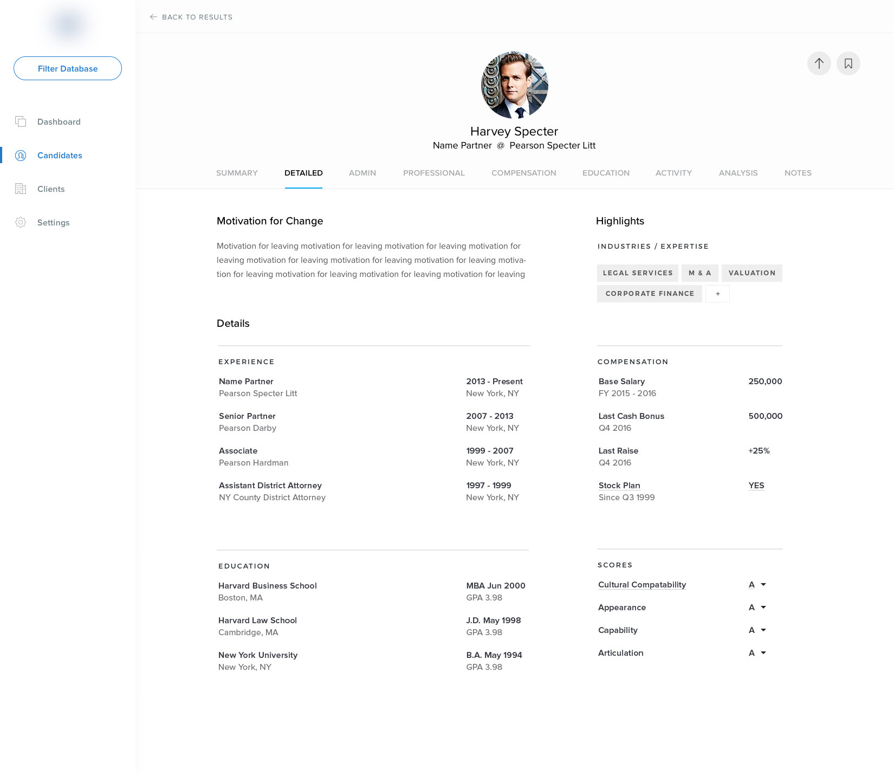Click the Pearson Darby firm name
Image resolution: width=894 pixels, height=775 pixels.
(x=248, y=428)
